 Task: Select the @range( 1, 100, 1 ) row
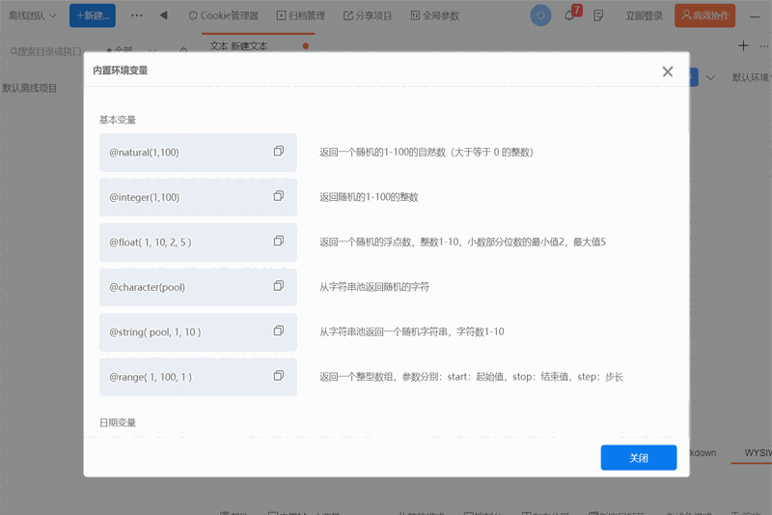198,377
